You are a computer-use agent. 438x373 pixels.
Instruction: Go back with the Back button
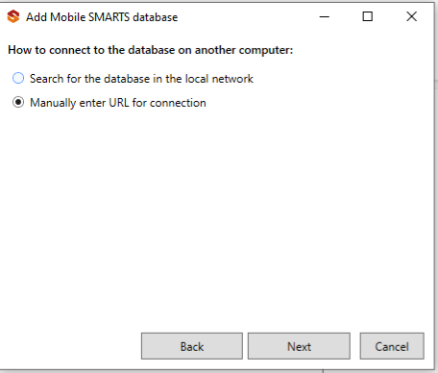(x=192, y=346)
